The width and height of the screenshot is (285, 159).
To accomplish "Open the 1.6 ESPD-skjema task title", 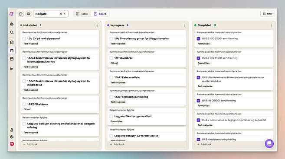I will pos(37,104).
